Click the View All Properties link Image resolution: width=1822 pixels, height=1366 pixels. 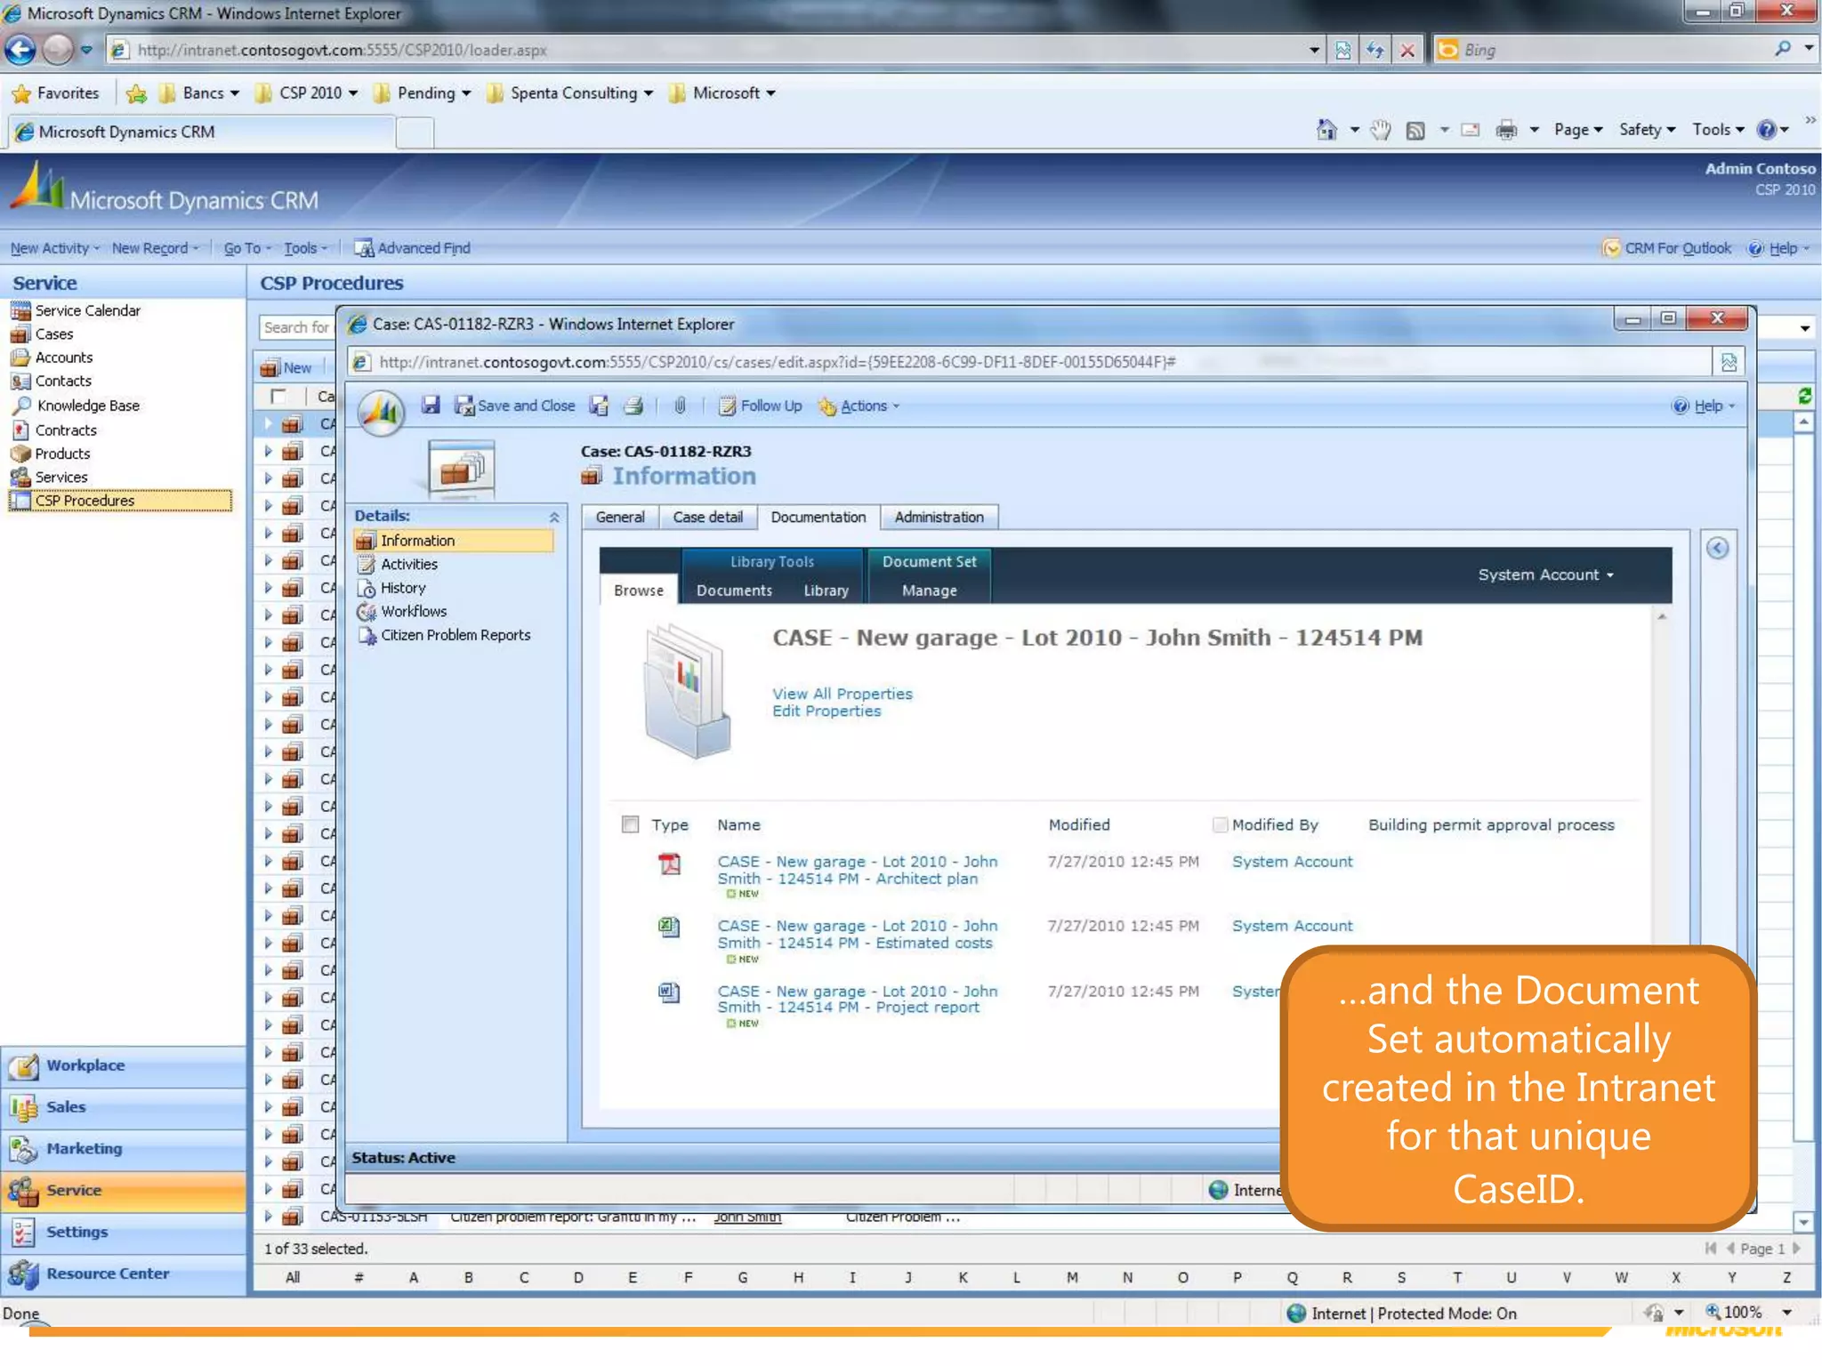tap(842, 694)
